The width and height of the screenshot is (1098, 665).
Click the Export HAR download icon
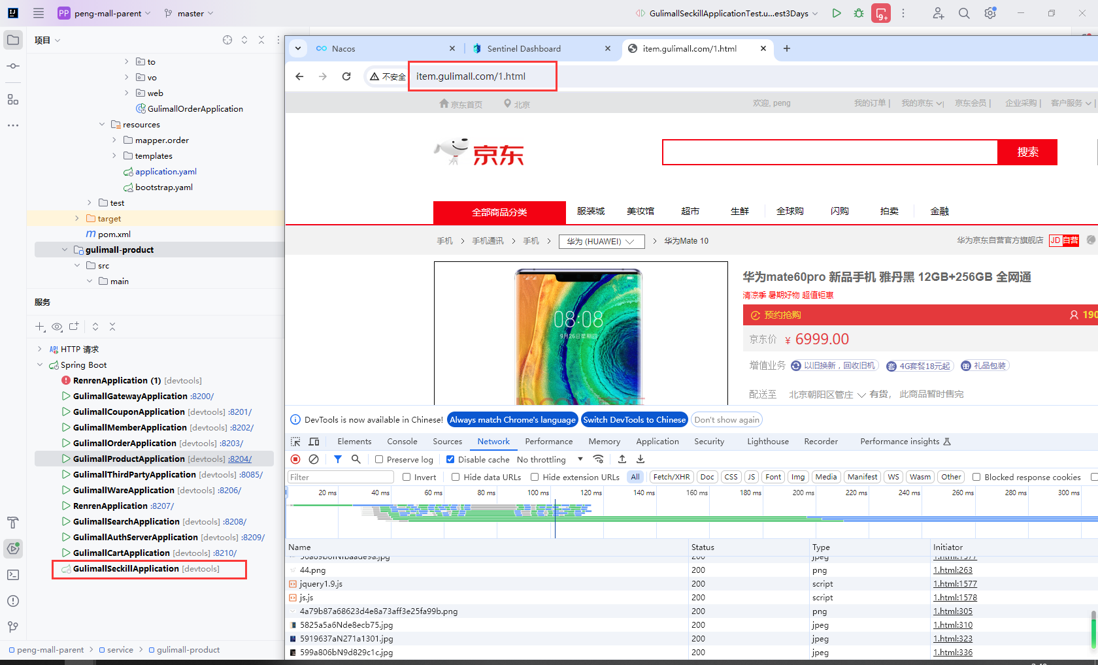(640, 459)
